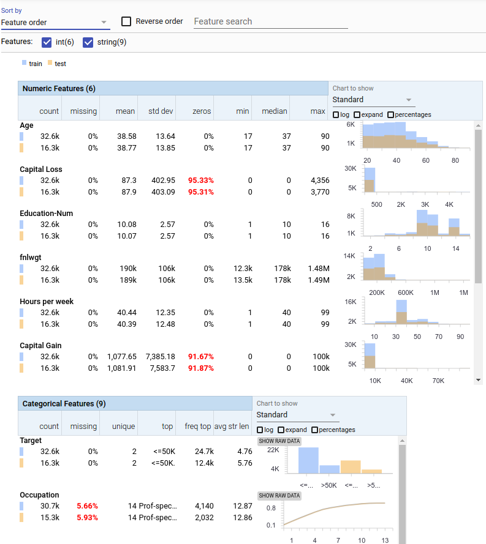Click the scroll up arrow of categorical panel

[x=402, y=441]
